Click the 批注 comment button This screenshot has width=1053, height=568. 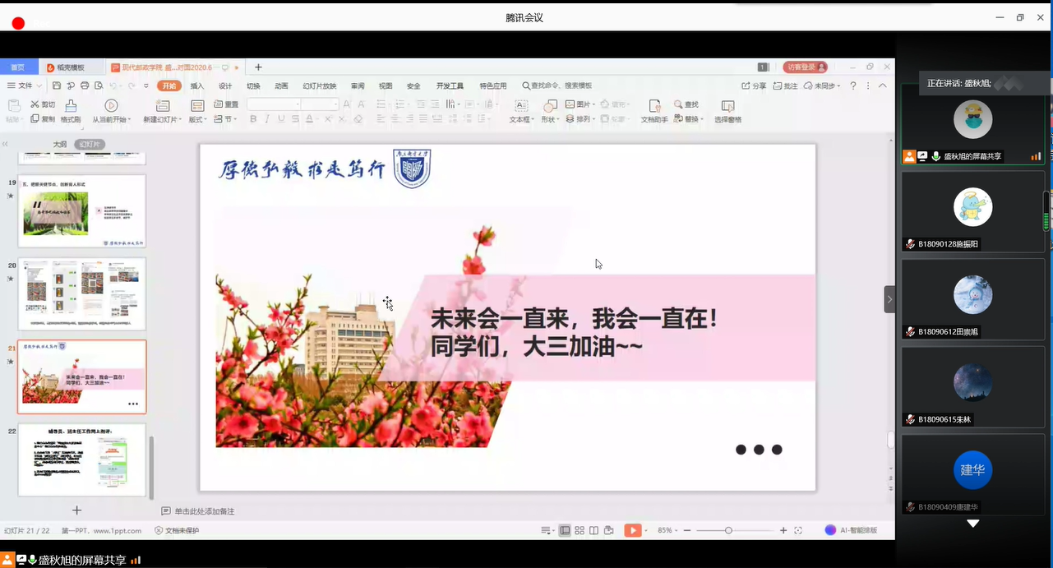(x=786, y=85)
